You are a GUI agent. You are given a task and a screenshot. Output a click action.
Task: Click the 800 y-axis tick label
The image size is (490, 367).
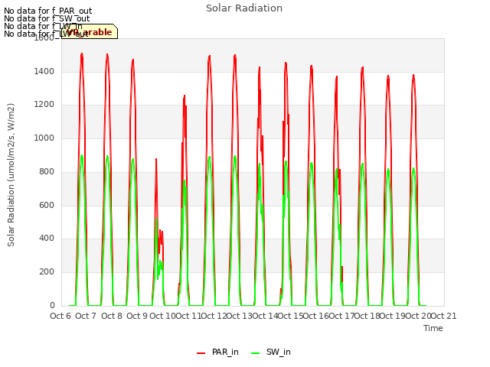pos(47,171)
